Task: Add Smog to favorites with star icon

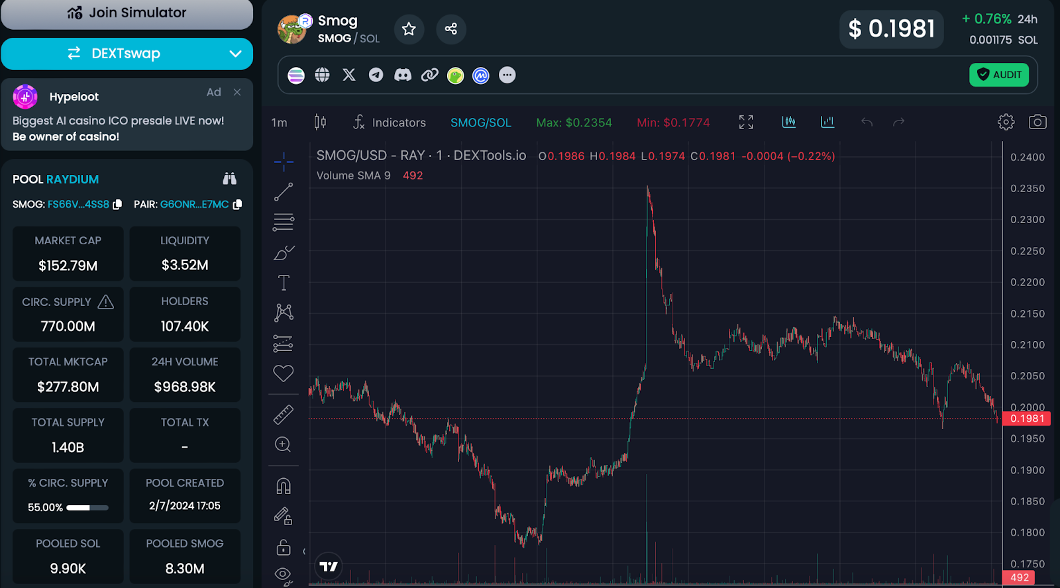Action: coord(409,29)
